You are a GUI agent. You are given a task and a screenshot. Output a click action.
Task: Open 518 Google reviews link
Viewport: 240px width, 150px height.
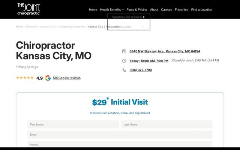point(67,78)
